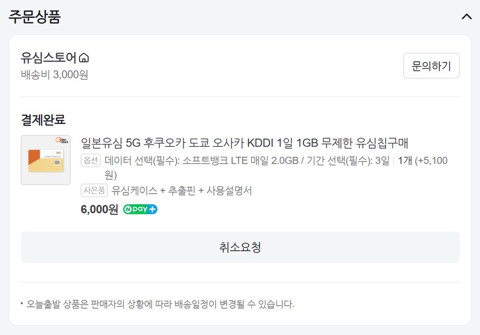This screenshot has height=335, width=480.
Task: Click the 배송비 3,000원 shipping fee text
Action: [54, 75]
